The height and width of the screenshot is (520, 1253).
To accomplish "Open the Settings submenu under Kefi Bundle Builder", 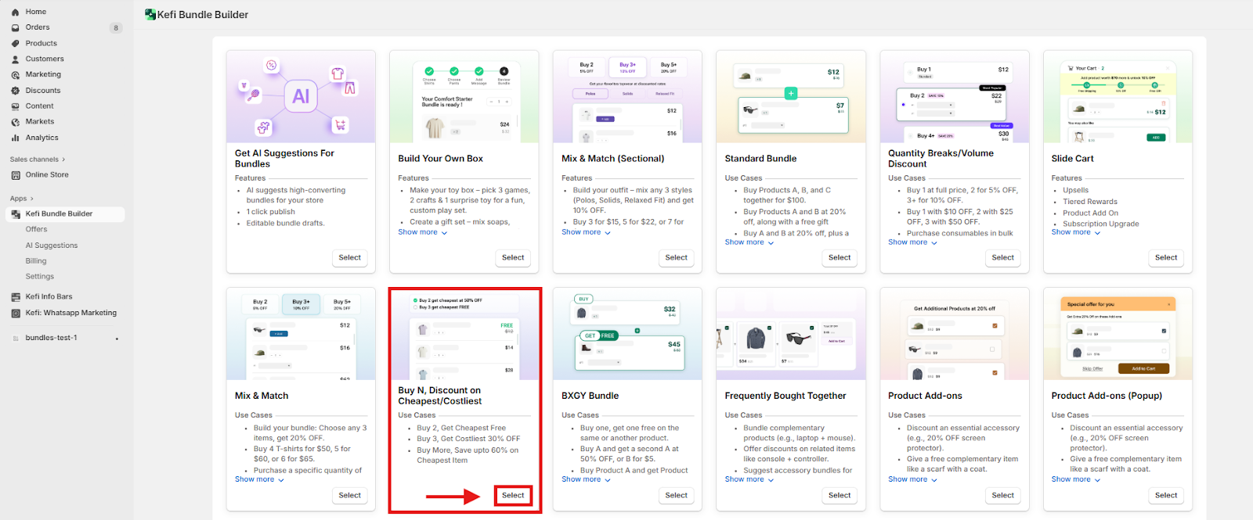I will [40, 277].
